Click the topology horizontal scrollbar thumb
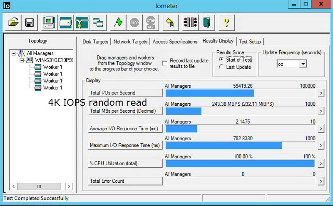The width and height of the screenshot is (333, 206). click(x=39, y=186)
